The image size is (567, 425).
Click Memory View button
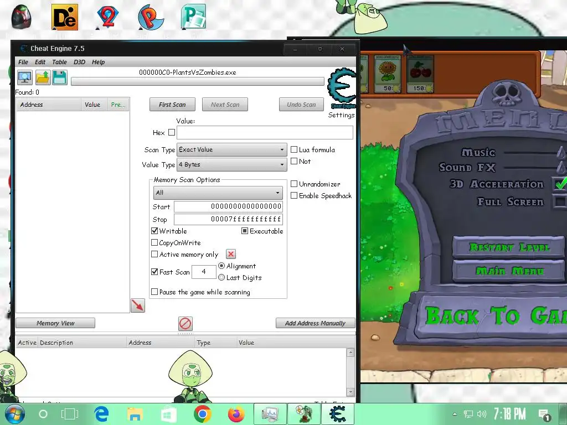[x=55, y=323]
